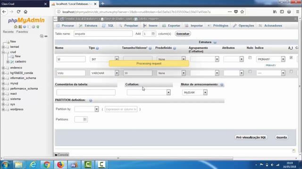The height and width of the screenshot is (169, 302).
Task: Open Windows Start menu
Action: [x=6, y=165]
